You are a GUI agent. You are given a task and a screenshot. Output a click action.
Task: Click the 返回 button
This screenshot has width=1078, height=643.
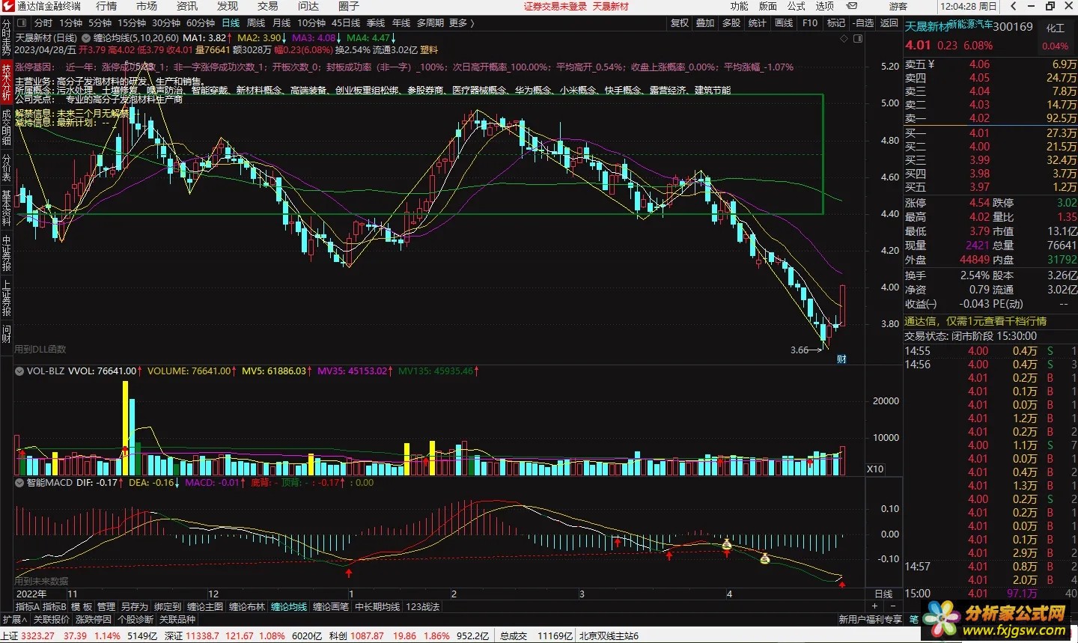click(889, 23)
